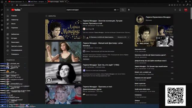Open Золотая коллекция video thumbnail
The height and width of the screenshot is (108, 192).
click(x=63, y=29)
